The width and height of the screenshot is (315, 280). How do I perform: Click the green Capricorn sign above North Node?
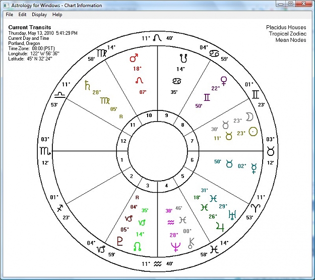tap(142, 222)
